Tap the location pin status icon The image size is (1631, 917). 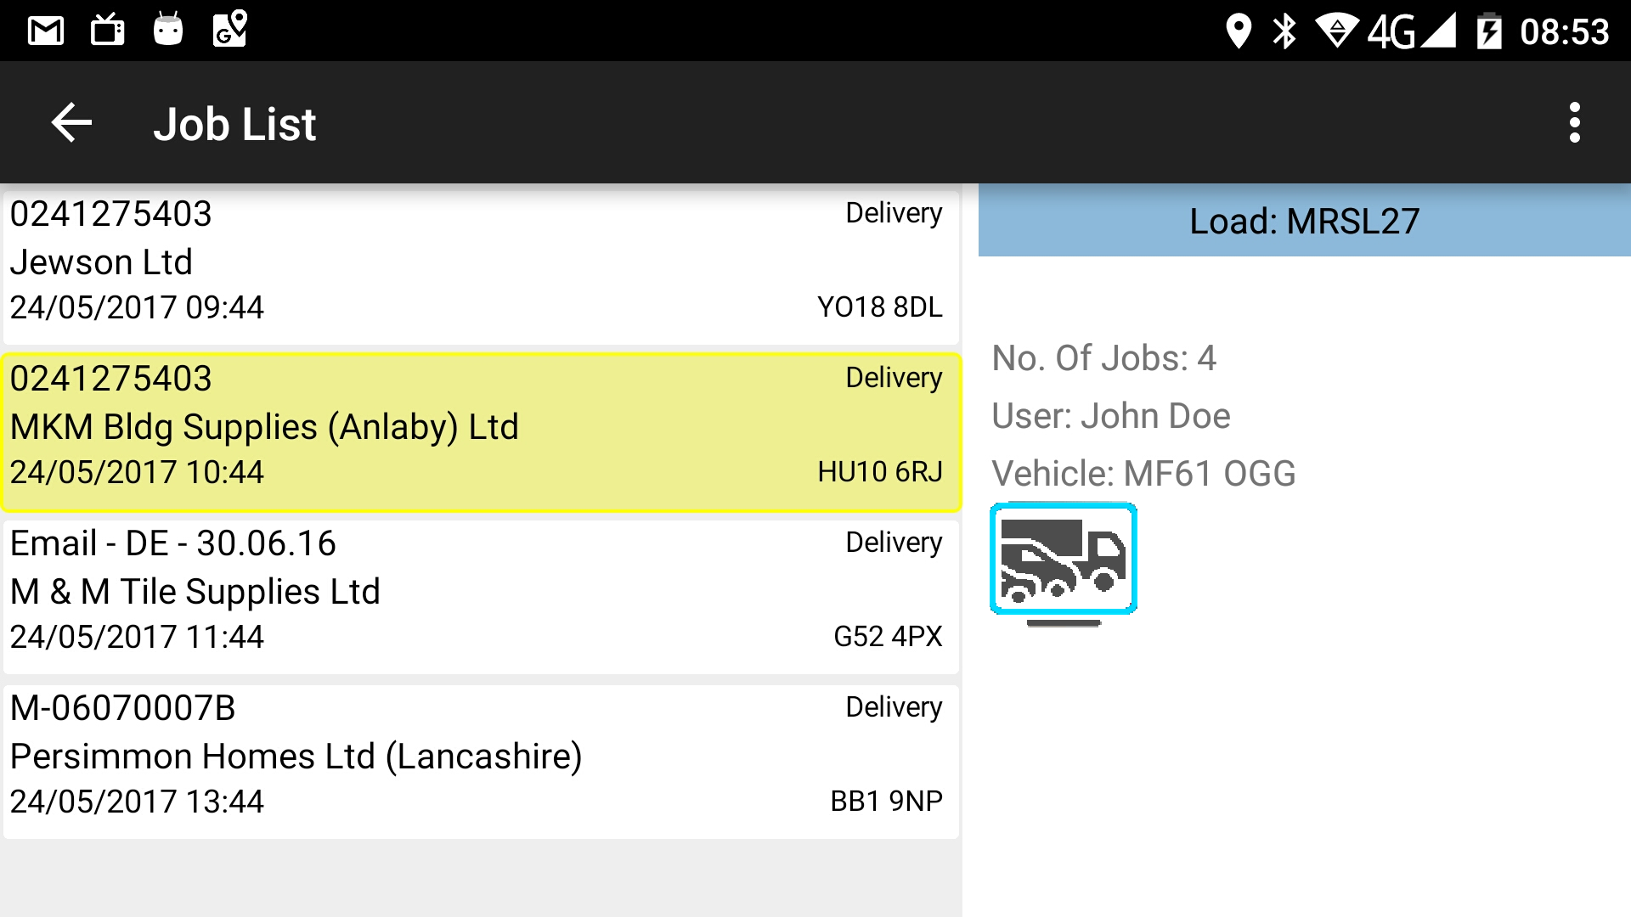[x=1239, y=31]
